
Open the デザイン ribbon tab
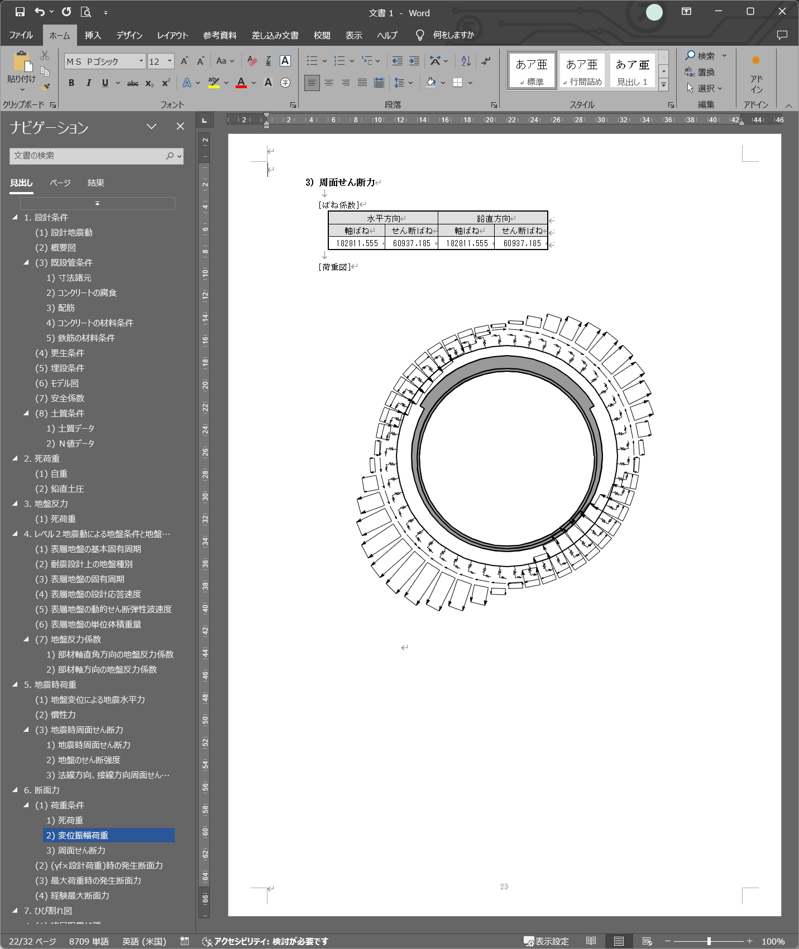(x=130, y=35)
